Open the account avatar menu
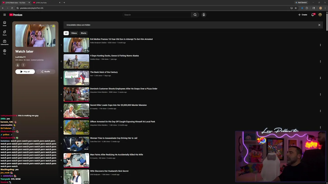 pos(320,15)
